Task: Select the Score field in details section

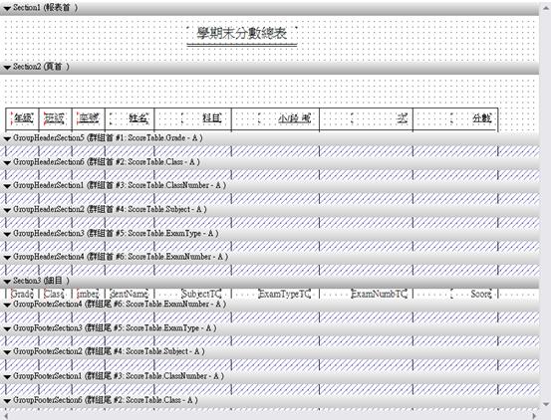Action: pos(471,294)
